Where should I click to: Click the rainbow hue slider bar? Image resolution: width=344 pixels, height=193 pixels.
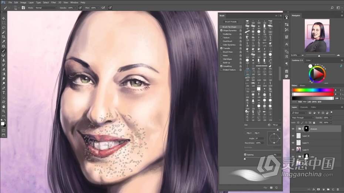pos(313,90)
